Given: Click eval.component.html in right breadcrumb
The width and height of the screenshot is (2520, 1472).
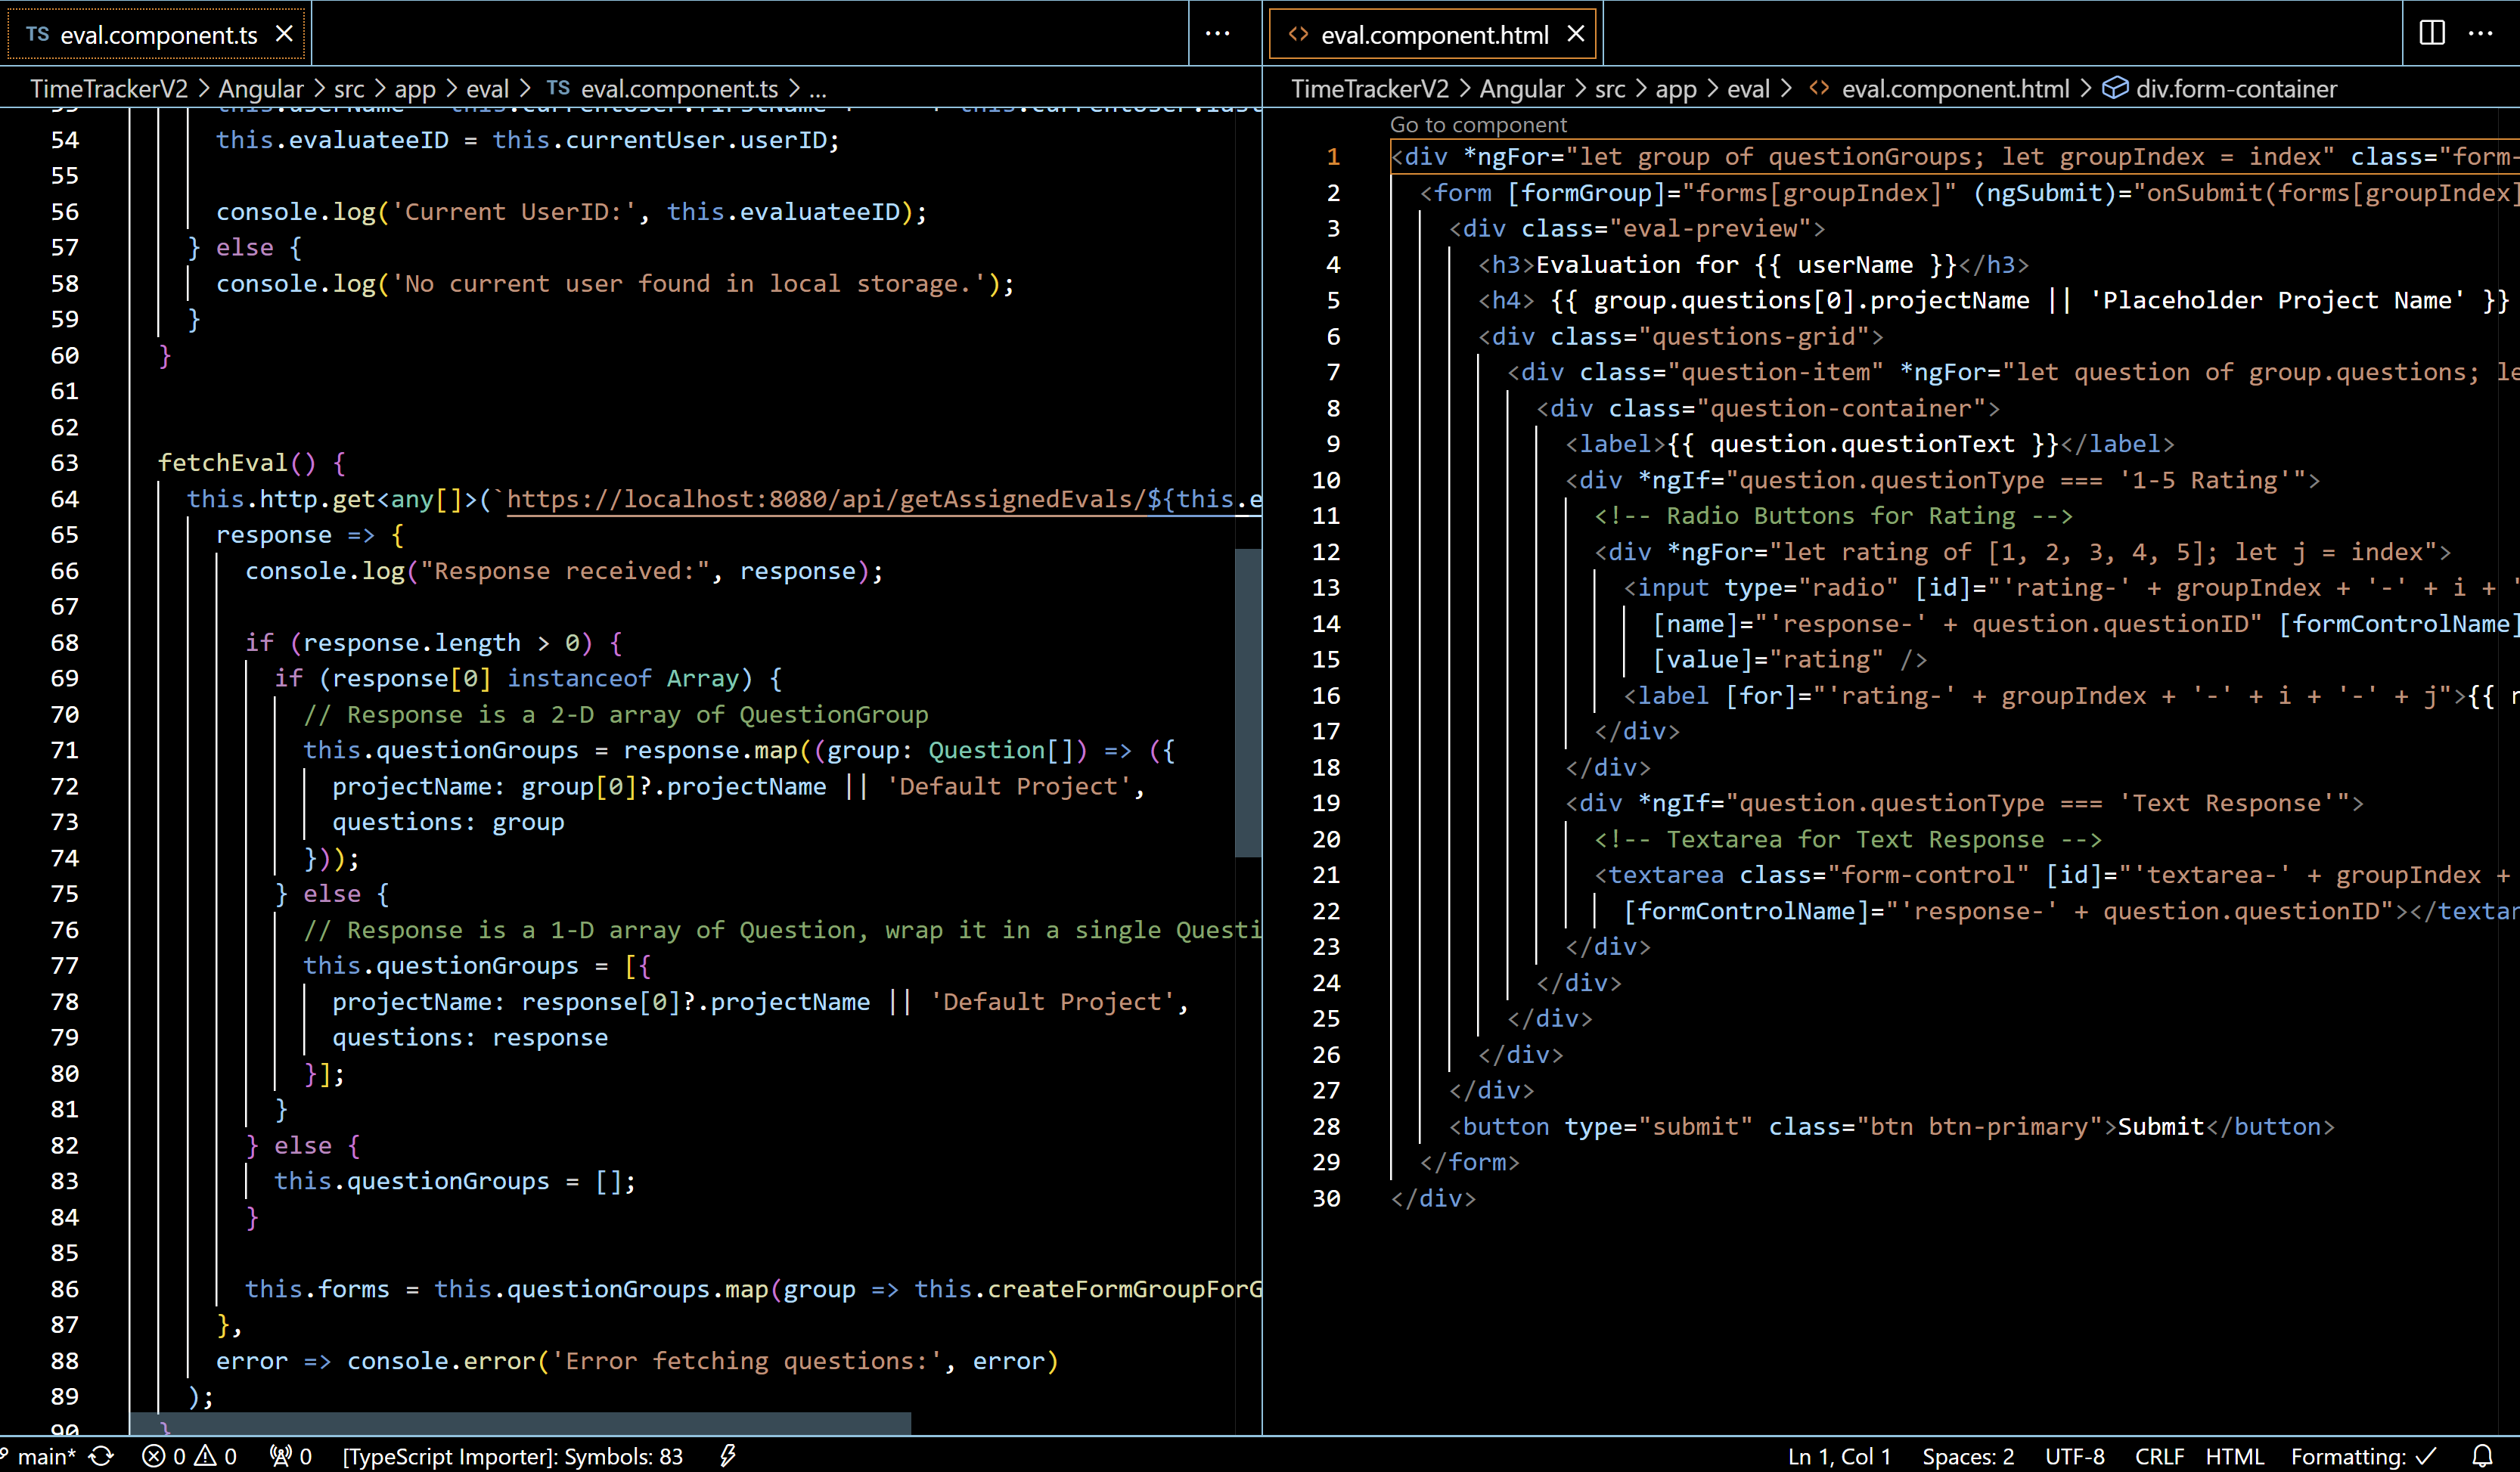Looking at the screenshot, I should click(1955, 89).
